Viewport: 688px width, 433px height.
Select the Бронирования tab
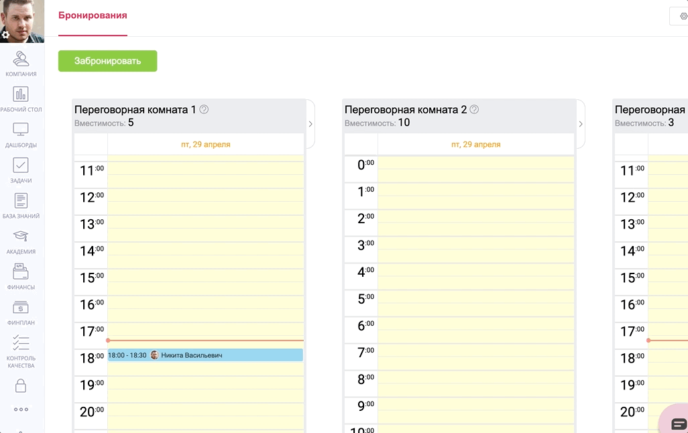93,15
